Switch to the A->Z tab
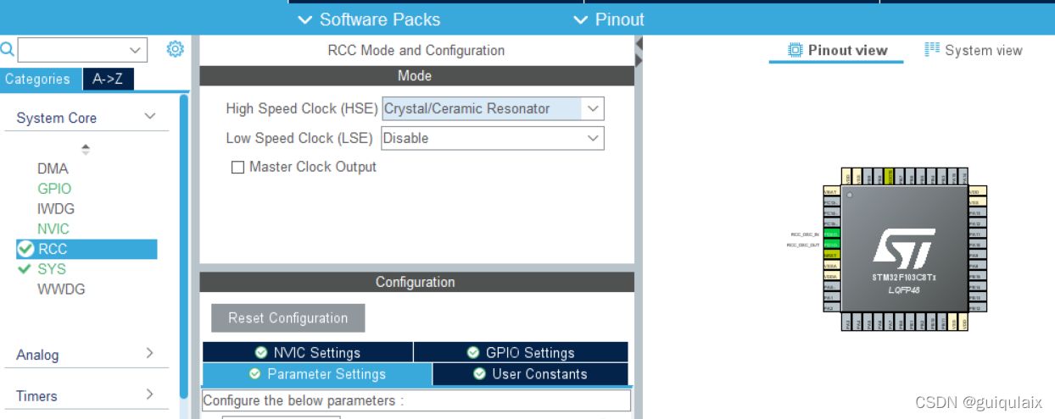The height and width of the screenshot is (419, 1055). (109, 79)
